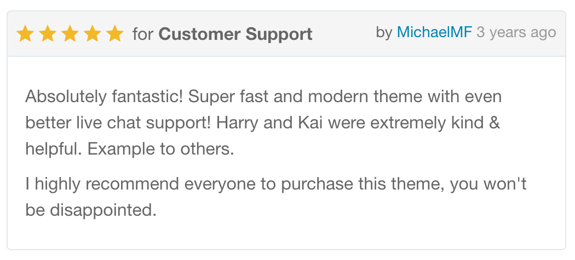Click the "Absolutely fantastic!" opening phrase
Image resolution: width=575 pixels, height=260 pixels.
tap(104, 98)
